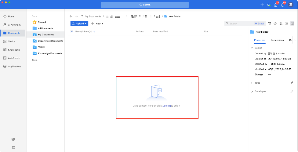
Task: Open the notifications bell icon
Action: tap(283, 5)
